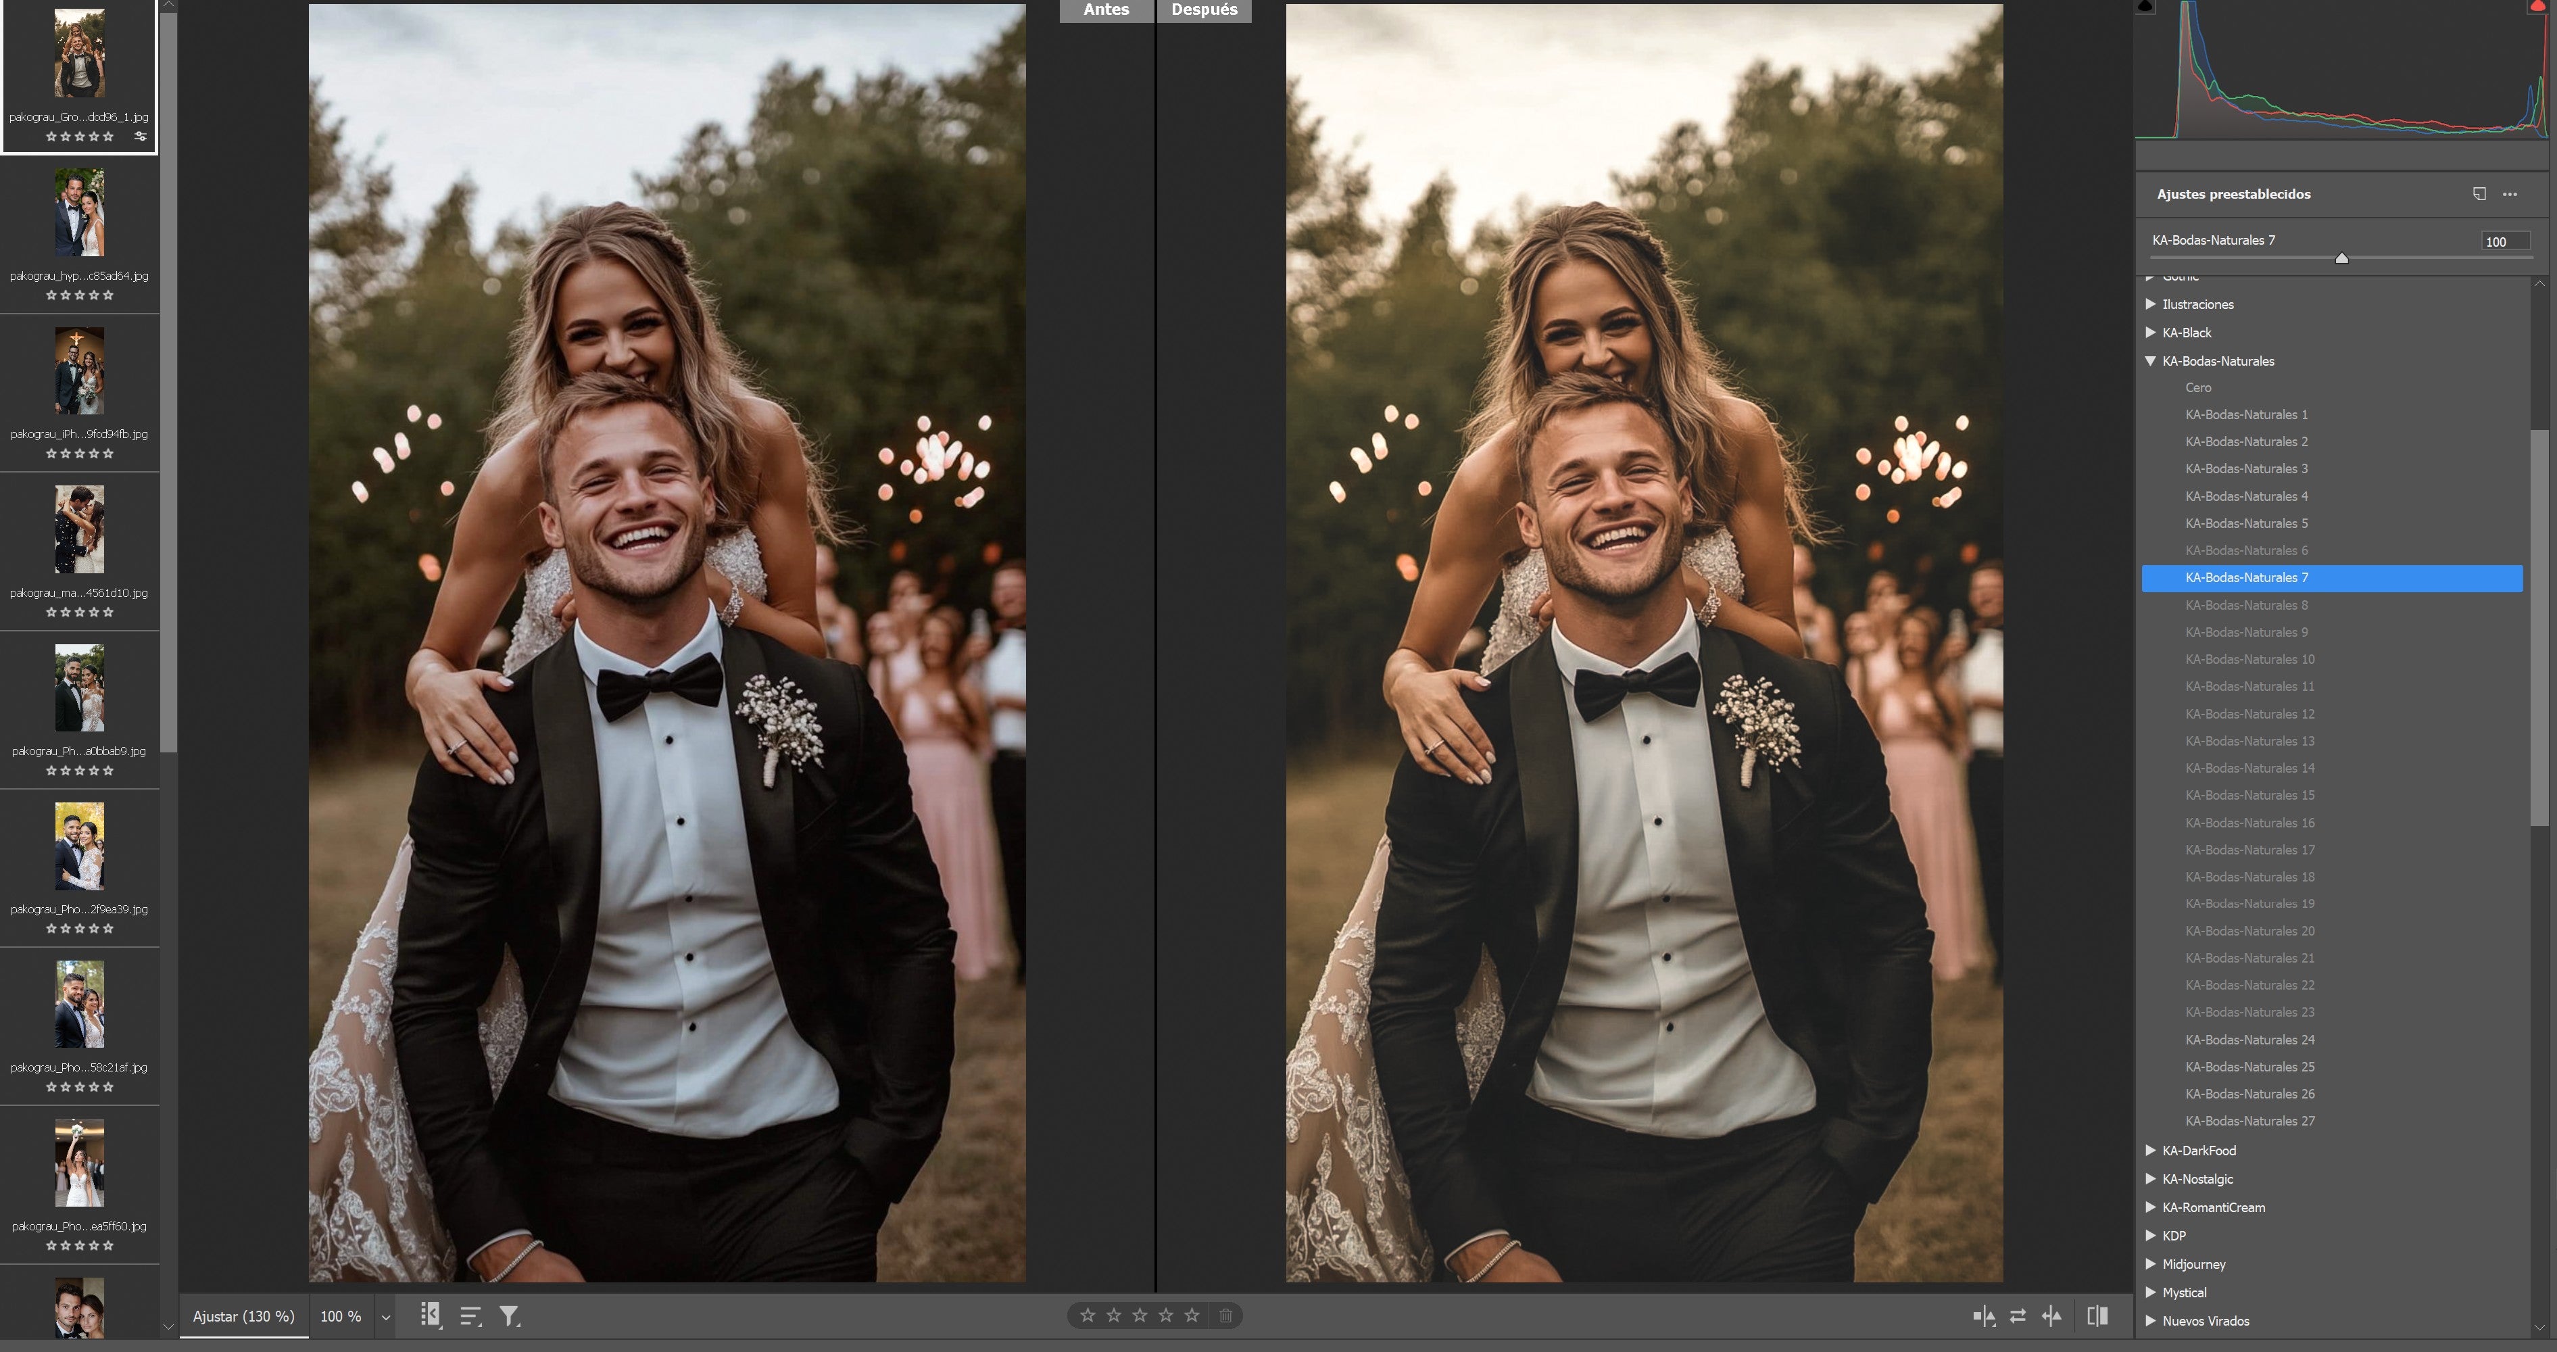Click the filter funnel icon
The height and width of the screenshot is (1352, 2557).
point(509,1316)
